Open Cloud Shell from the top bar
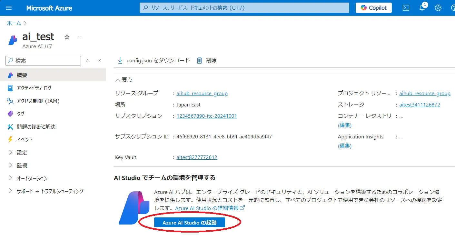This screenshot has height=240, width=455. [406, 8]
